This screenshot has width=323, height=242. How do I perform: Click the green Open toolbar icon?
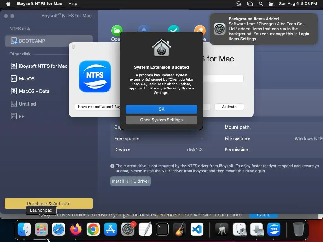point(117,31)
